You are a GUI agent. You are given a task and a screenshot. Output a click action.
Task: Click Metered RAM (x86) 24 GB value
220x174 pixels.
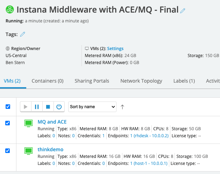point(130,56)
